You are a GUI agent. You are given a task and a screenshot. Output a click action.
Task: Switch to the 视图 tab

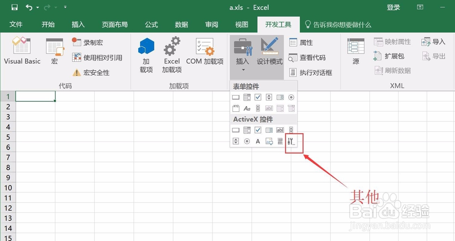[x=242, y=25]
